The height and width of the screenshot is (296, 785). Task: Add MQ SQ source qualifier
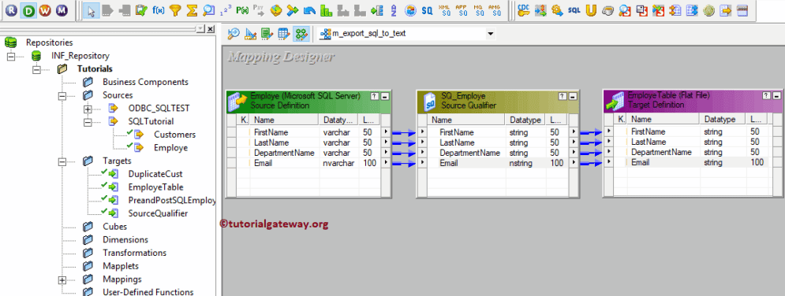(x=478, y=10)
